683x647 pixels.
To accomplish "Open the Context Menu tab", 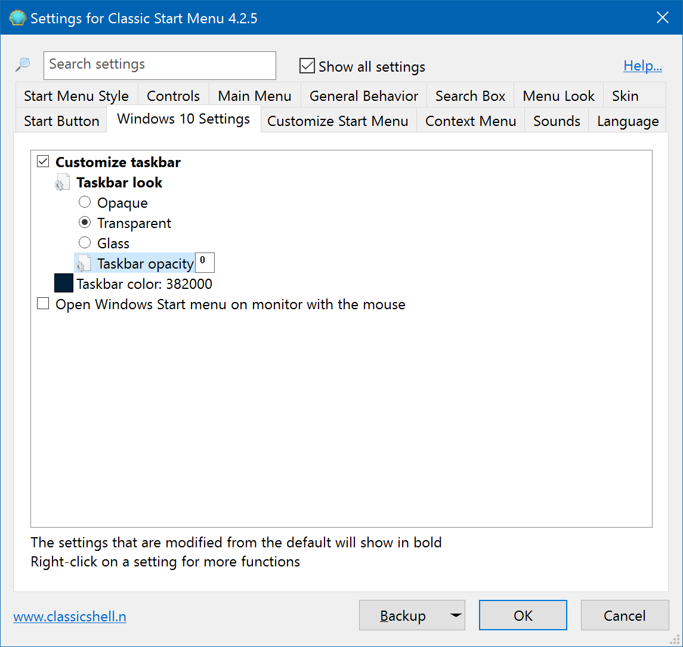I will point(471,121).
